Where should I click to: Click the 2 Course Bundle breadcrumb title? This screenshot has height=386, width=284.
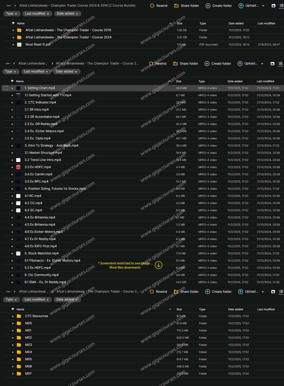[x=77, y=6]
